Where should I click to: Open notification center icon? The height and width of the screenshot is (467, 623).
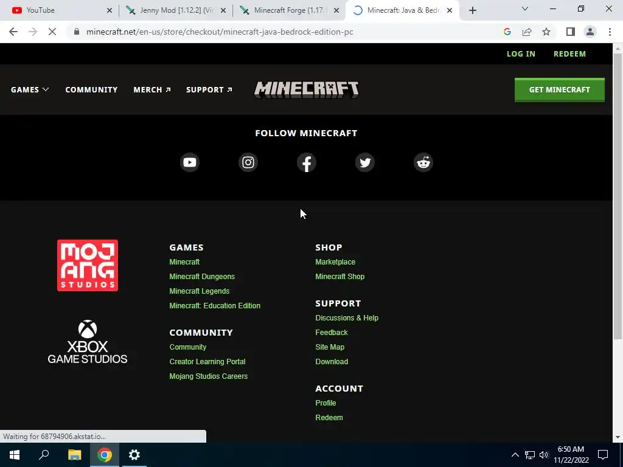pos(603,455)
